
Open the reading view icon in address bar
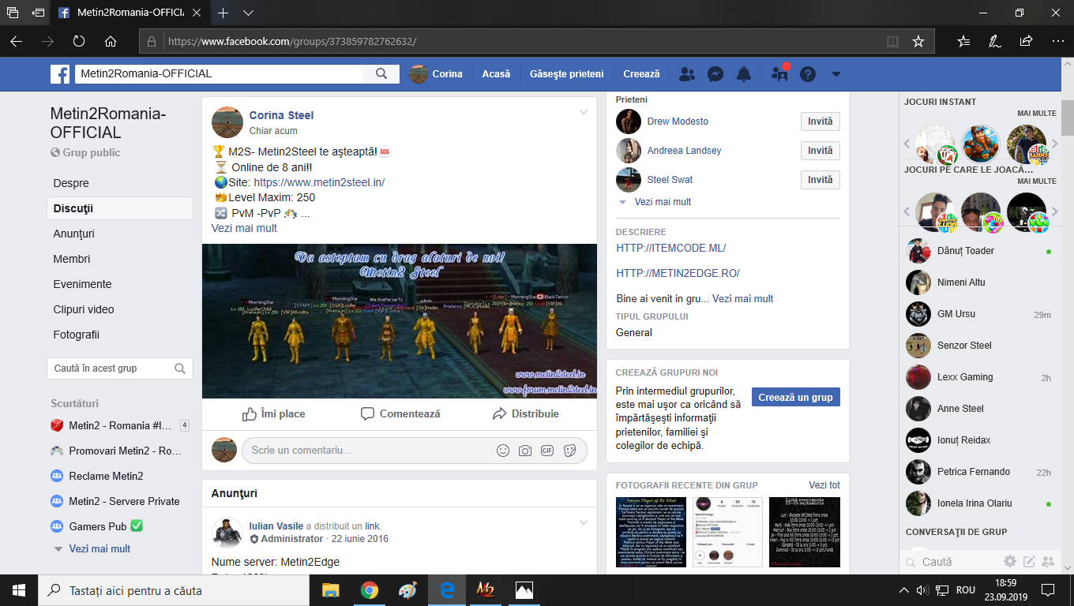point(892,41)
